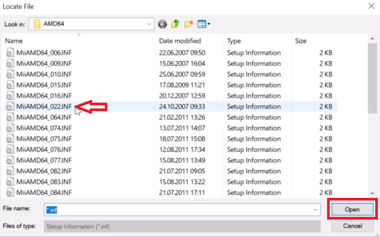Go back to the last folder visited

click(162, 24)
